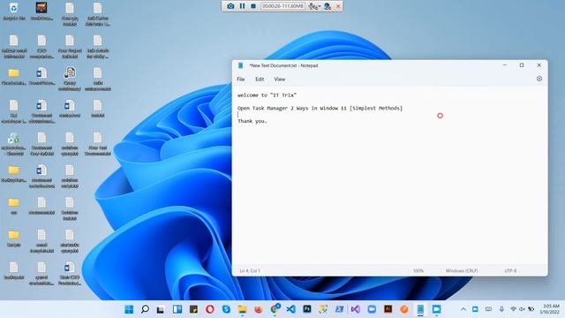Viewport: 565px width, 318px height.
Task: Launch Opera browser from taskbar
Action: click(210, 309)
